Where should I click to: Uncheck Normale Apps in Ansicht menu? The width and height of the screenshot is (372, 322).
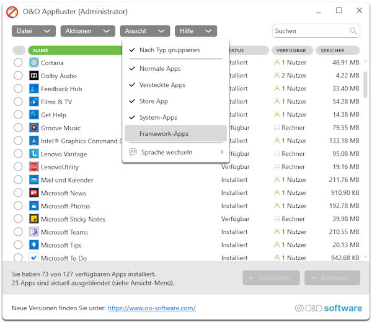175,69
